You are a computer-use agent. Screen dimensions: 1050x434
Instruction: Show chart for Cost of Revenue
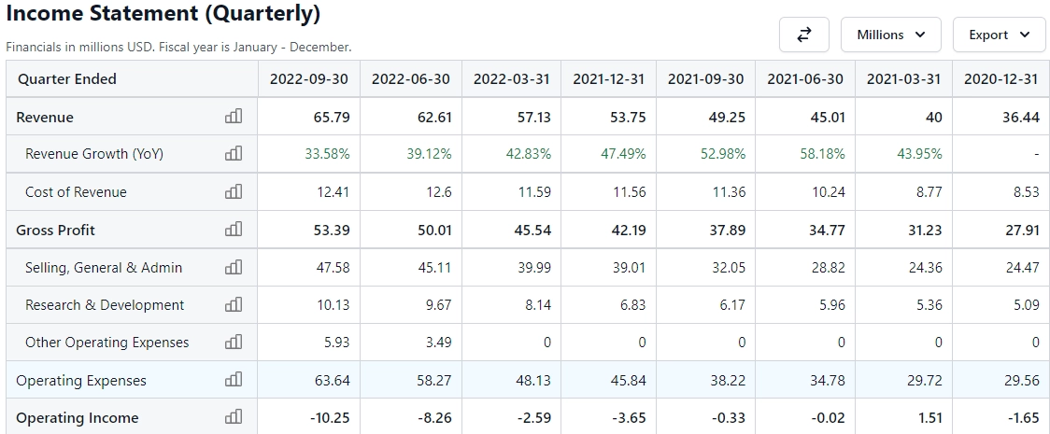coord(234,192)
